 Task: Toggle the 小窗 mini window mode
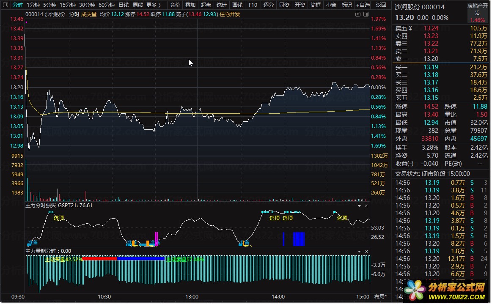coord(331,5)
